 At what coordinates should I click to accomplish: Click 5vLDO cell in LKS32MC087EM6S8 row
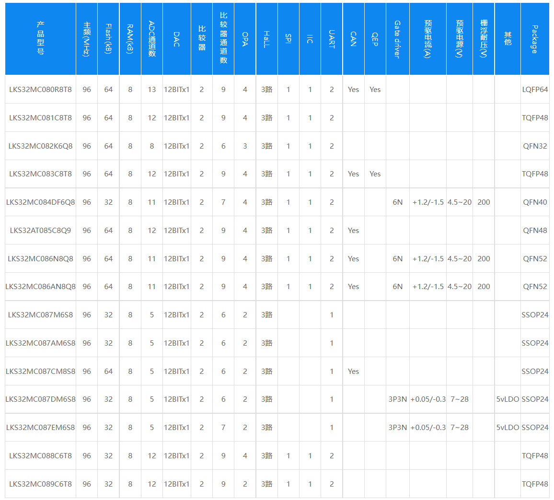pos(508,428)
